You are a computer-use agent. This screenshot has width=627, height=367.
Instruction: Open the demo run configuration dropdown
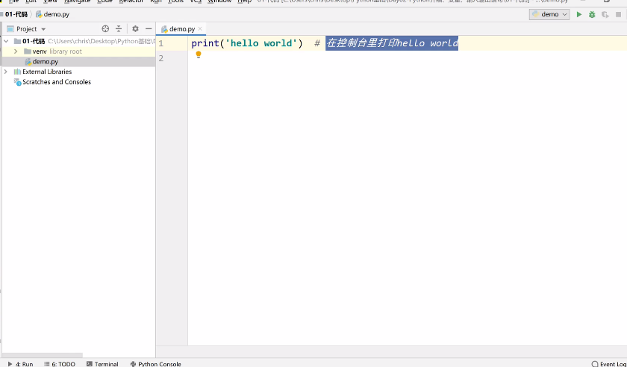pyautogui.click(x=549, y=14)
